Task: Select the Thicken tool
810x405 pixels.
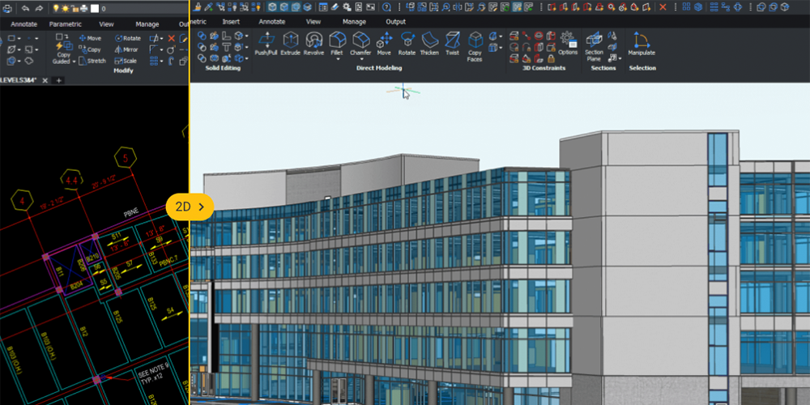Action: (x=429, y=44)
